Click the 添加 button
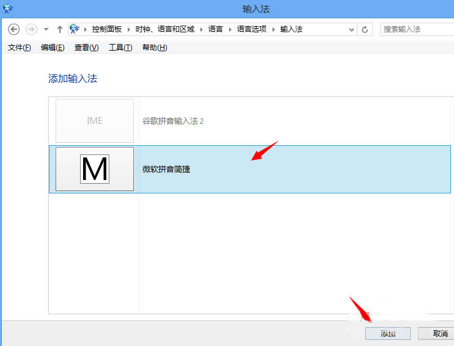The width and height of the screenshot is (454, 346). (387, 334)
